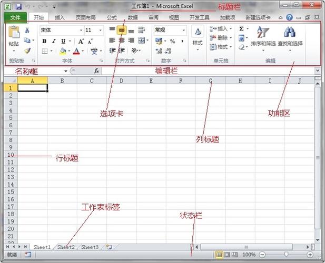Click the Cut scissors icon
This screenshot has width=325, height=263.
(27, 31)
